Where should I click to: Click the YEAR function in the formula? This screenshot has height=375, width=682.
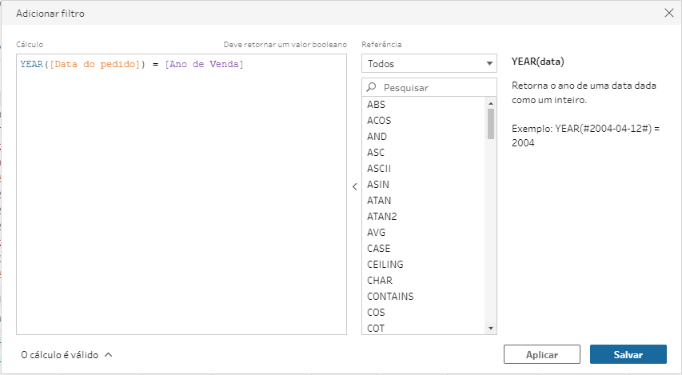[x=31, y=65]
